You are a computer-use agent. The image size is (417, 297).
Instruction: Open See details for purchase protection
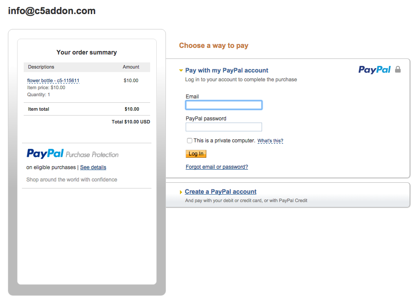(93, 167)
